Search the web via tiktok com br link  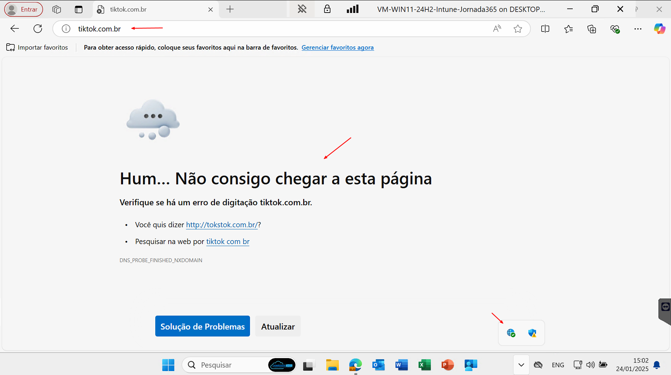228,241
